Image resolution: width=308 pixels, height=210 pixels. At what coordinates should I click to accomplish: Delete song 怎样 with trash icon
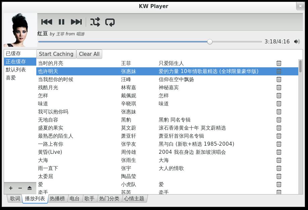pos(279,96)
